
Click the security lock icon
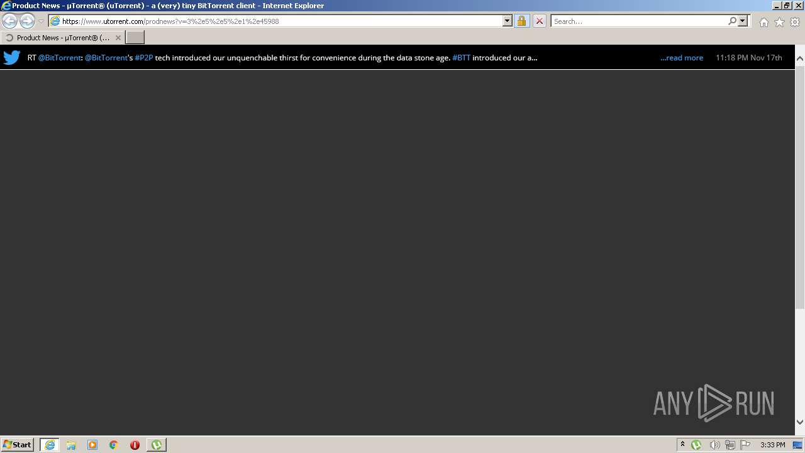click(x=521, y=21)
